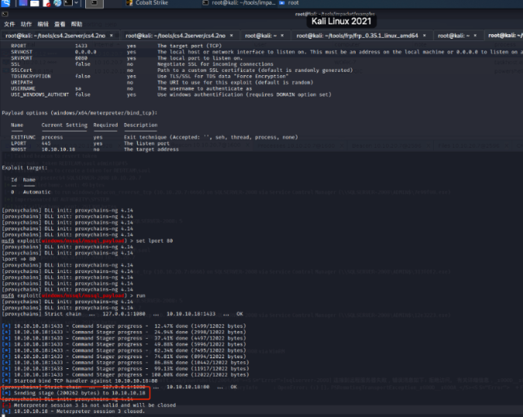Click 'Strict chain 127.0.0.1:1080 ... 10.10.10.18:1433 OK' line
The width and height of the screenshot is (523, 417).
122,314
